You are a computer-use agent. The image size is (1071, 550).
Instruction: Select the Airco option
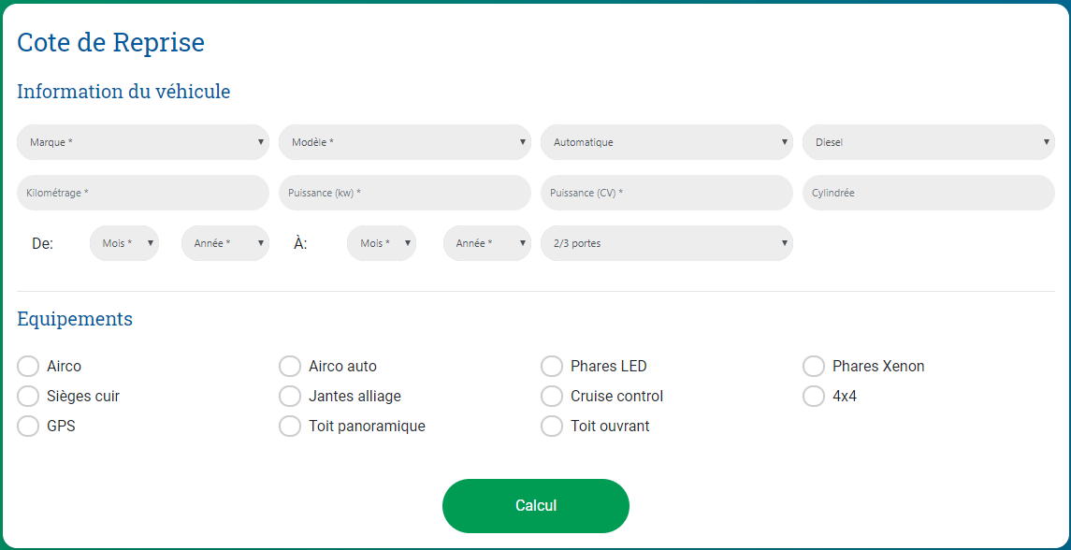28,367
